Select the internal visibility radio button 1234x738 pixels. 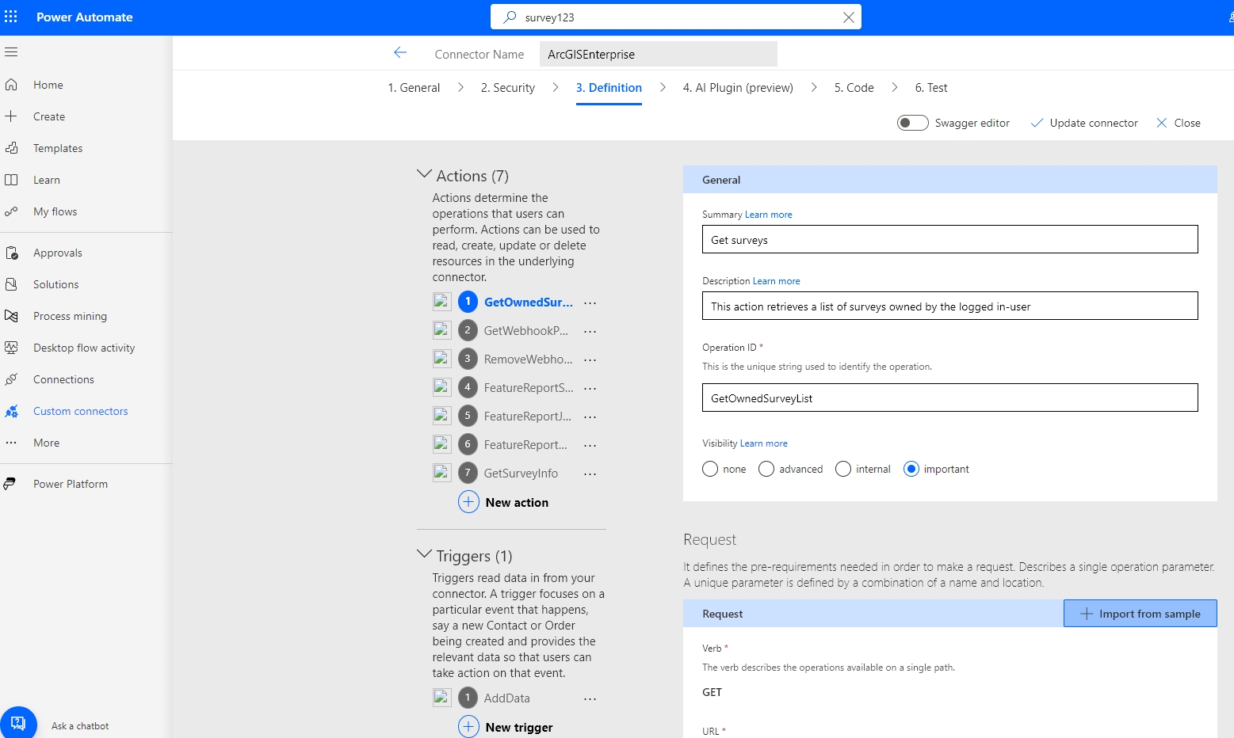(x=842, y=469)
